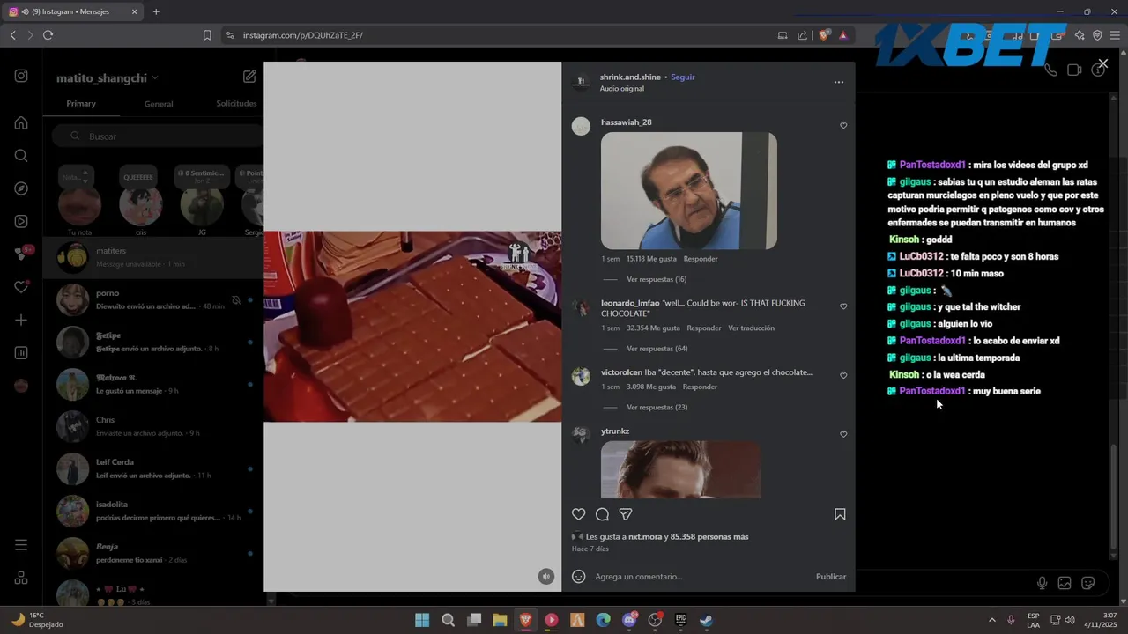Open the Chris conversation

pos(154,426)
